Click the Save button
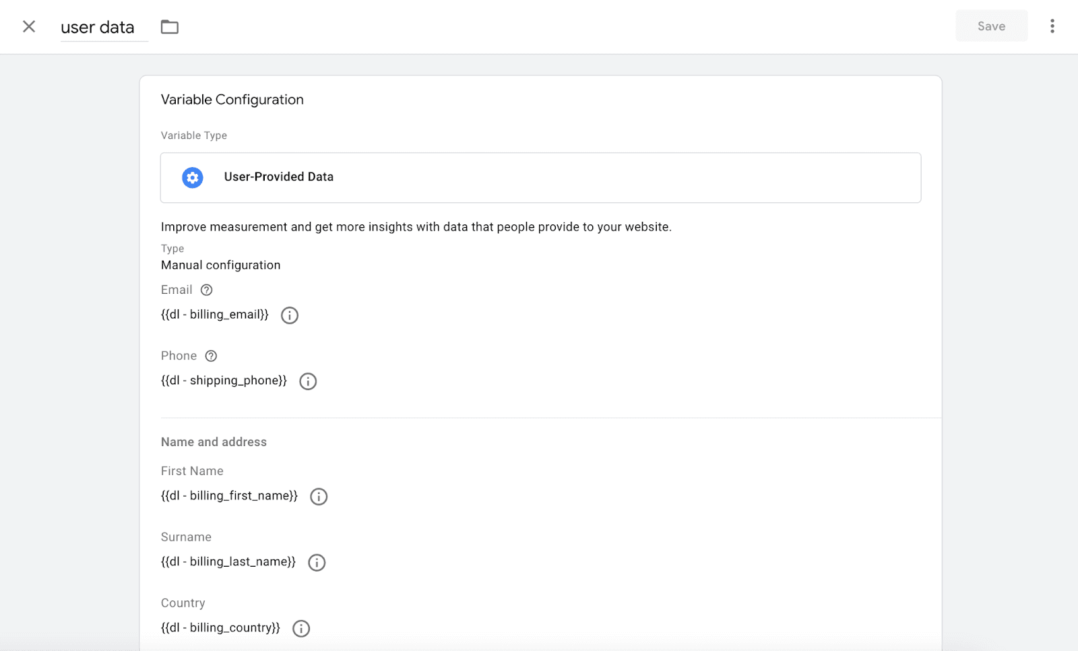The height and width of the screenshot is (651, 1078). [991, 26]
